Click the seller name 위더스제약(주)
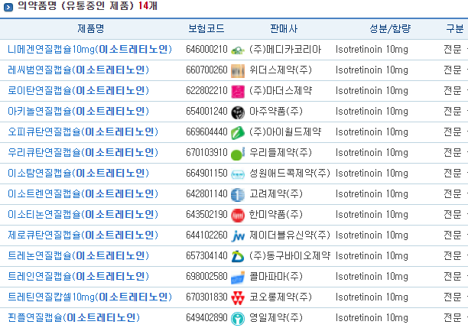468x328 pixels. point(281,70)
